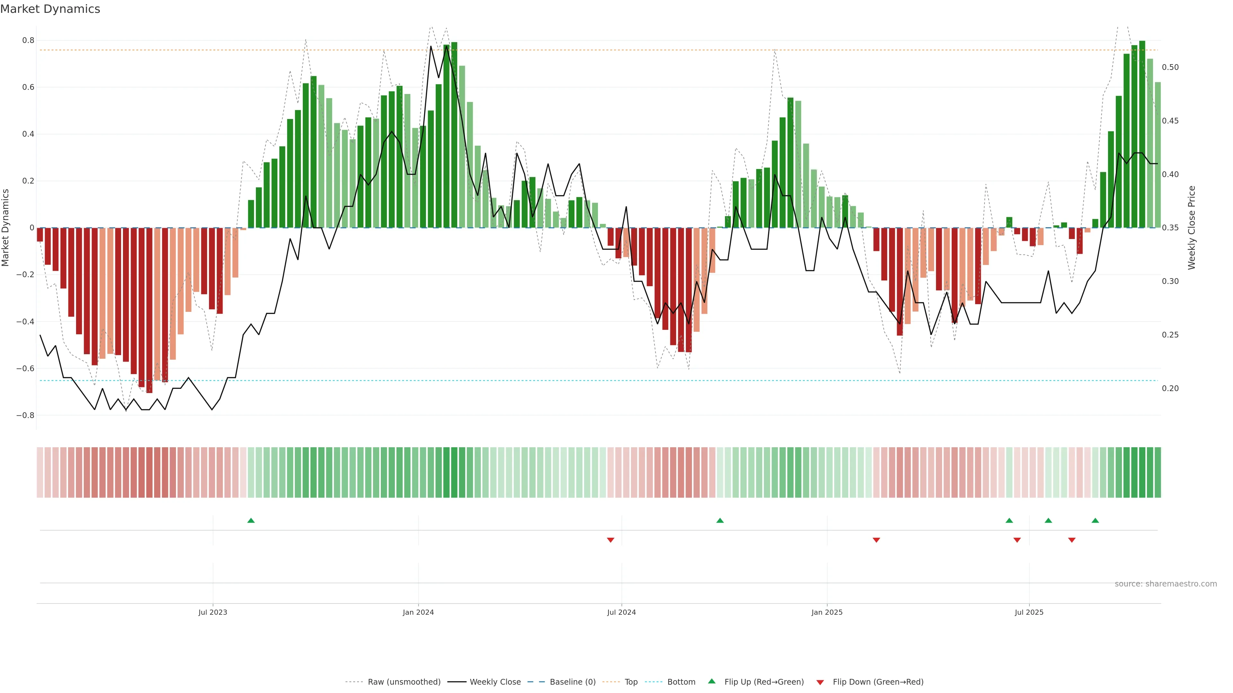Click the Bottom legend entry
Screen dimensions: 1233x693
pyautogui.click(x=681, y=682)
